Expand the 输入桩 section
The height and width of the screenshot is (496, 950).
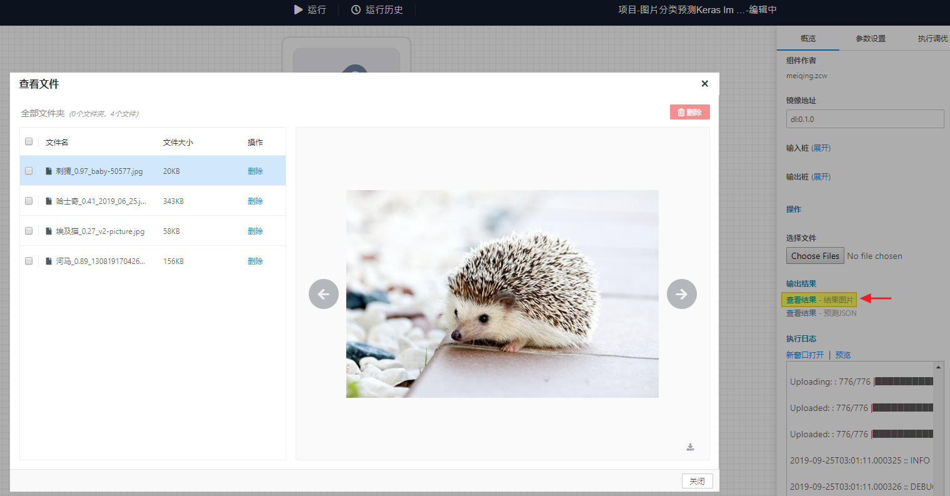[x=821, y=148]
